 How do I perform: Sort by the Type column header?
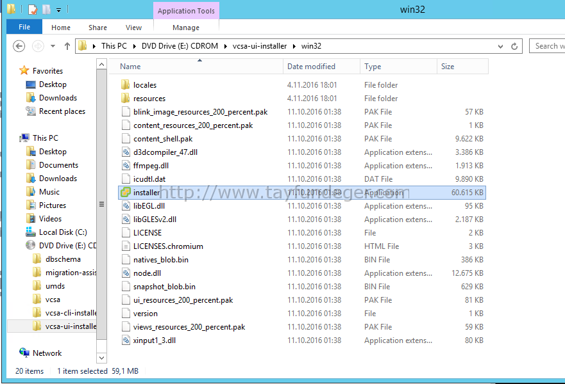(398, 67)
